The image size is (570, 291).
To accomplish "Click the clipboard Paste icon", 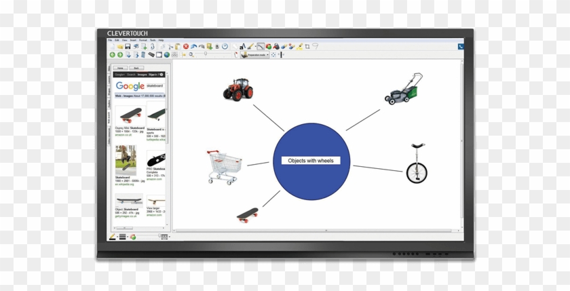I will pos(178,47).
